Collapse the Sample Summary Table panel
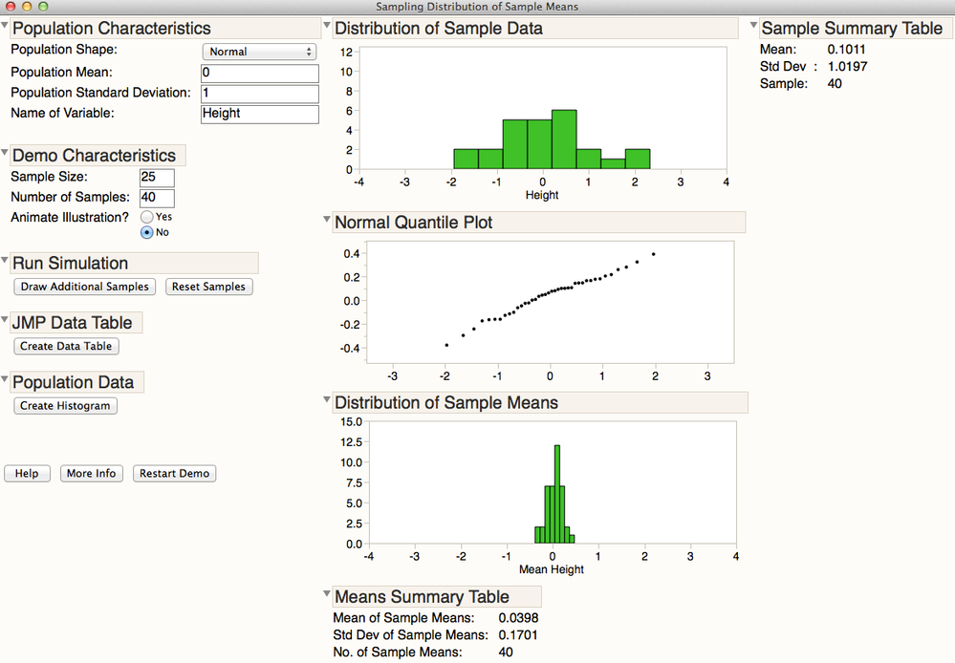This screenshot has height=663, width=955. [x=752, y=28]
